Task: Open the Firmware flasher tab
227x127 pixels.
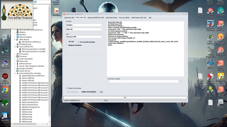Action: (x=124, y=18)
